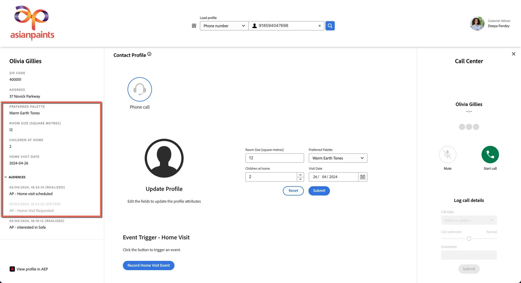Image resolution: width=521 pixels, height=283 pixels.
Task: Click the Children at home field
Action: 271,177
